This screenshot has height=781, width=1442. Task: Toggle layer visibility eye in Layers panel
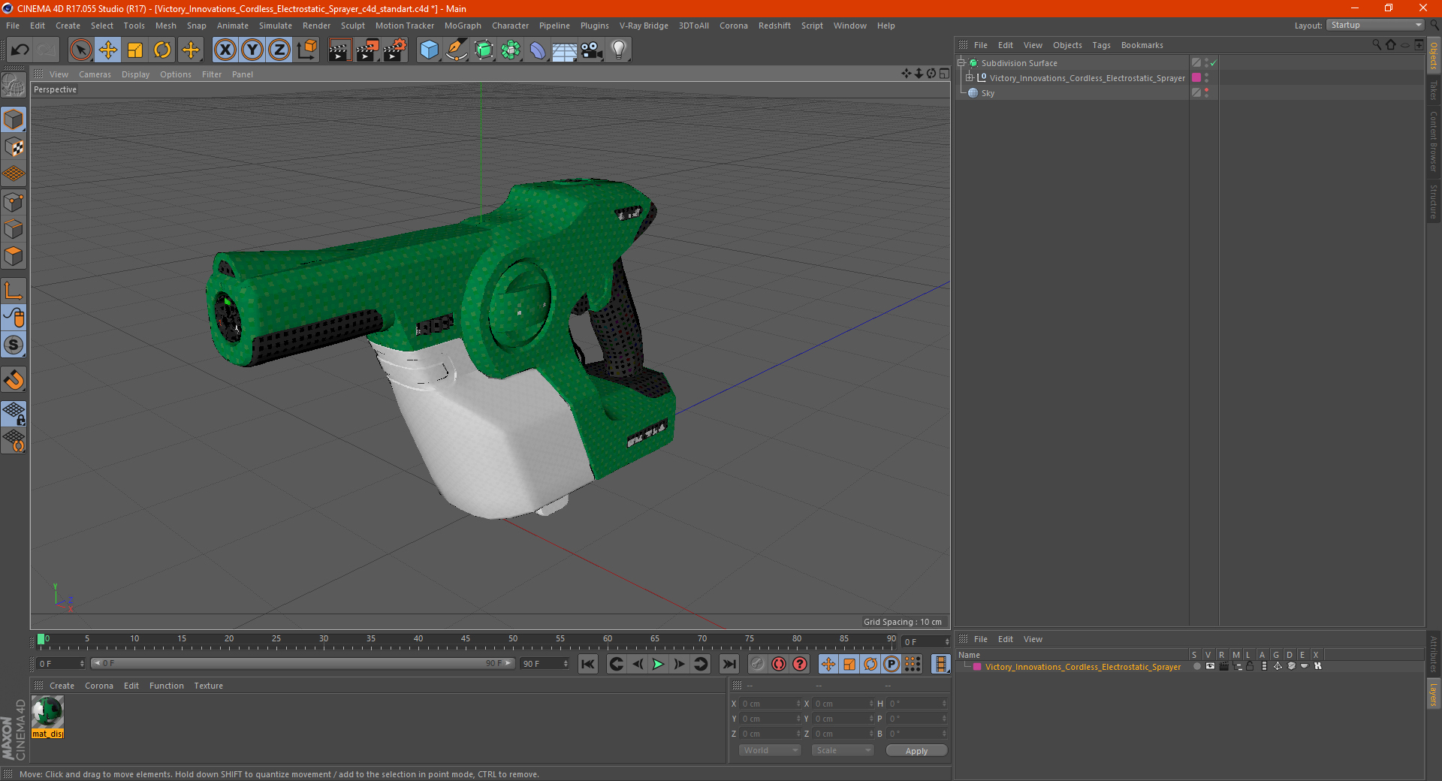(1210, 666)
